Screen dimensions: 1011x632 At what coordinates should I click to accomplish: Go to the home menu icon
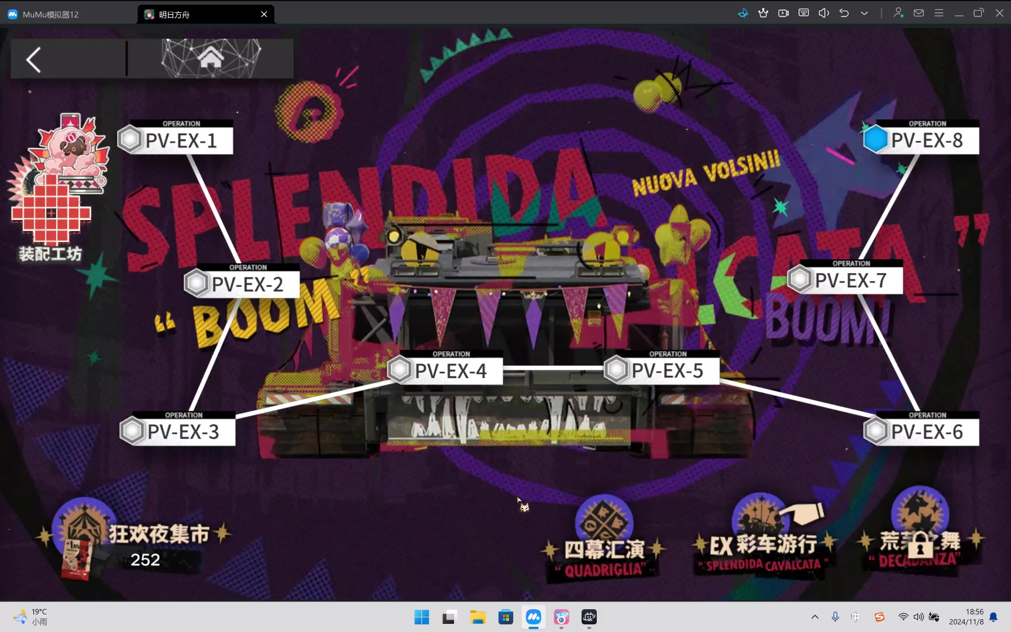point(211,59)
